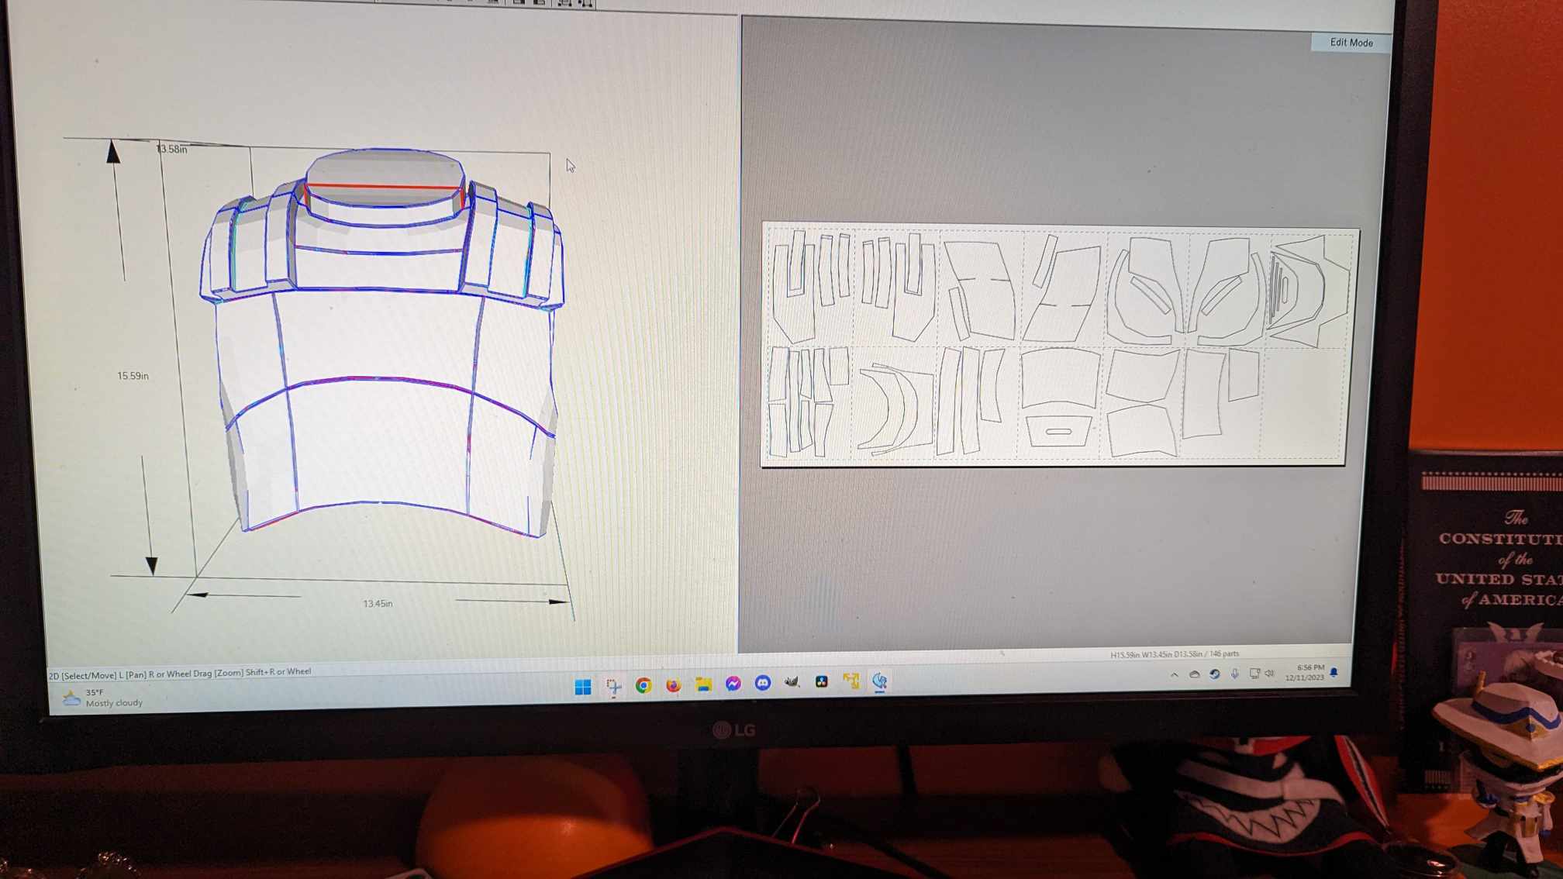Click the OneDrive cloud tray icon
Image resolution: width=1563 pixels, height=879 pixels.
coord(1195,675)
